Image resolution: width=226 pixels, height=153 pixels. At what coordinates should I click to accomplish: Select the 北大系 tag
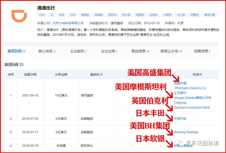[x=181, y=15]
